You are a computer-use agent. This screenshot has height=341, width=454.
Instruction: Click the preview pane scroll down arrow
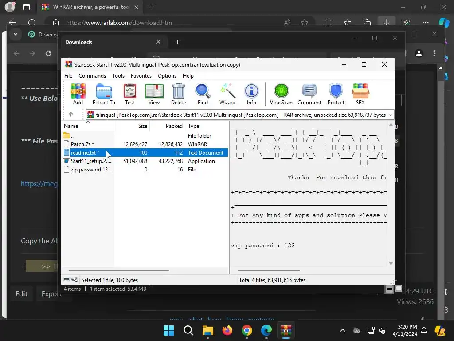[391, 263]
